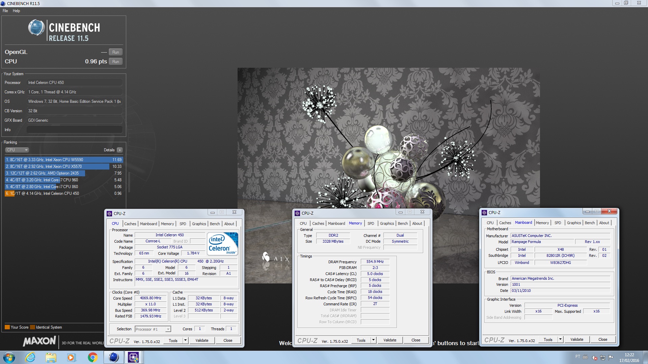Select the Celeron CPU 450 ranking entry

tap(64, 193)
